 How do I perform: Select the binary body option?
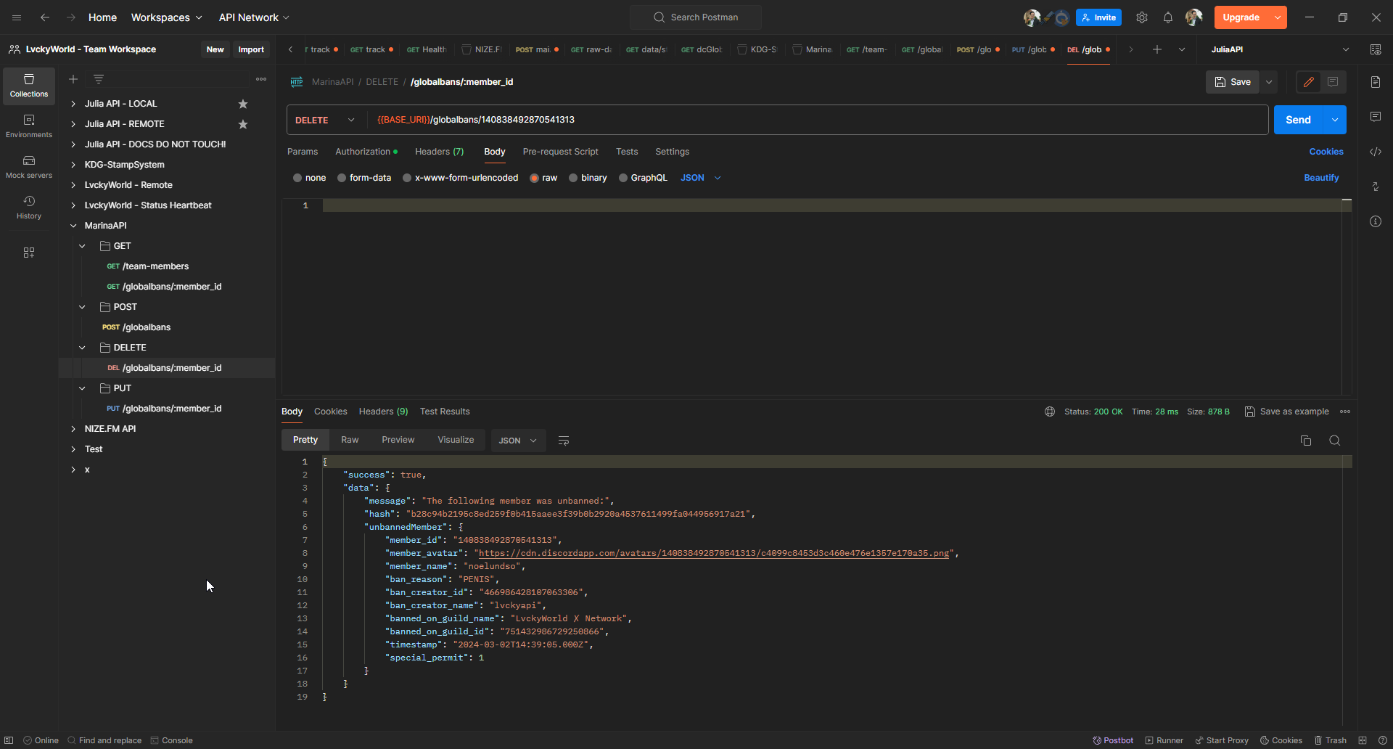coord(573,178)
